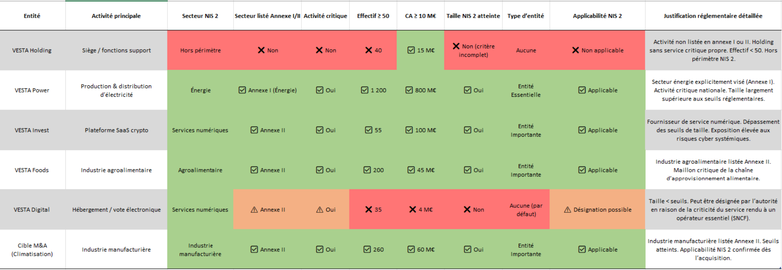This screenshot has width=782, height=270.
Task: Select the justification mentioning Maillon critique de la chaîne
Action: pos(713,170)
